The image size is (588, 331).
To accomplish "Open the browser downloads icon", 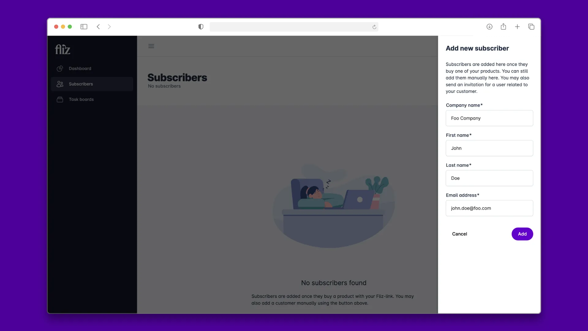I will [x=489, y=27].
